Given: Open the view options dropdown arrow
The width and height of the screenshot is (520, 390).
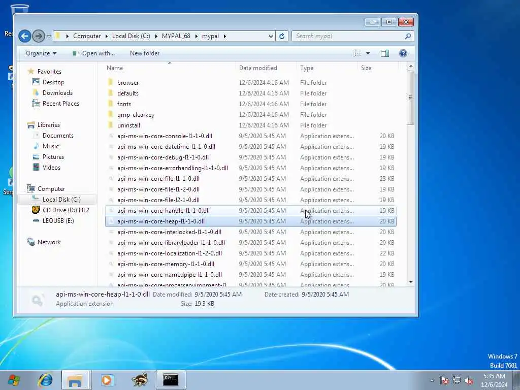Looking at the screenshot, I should coord(368,53).
